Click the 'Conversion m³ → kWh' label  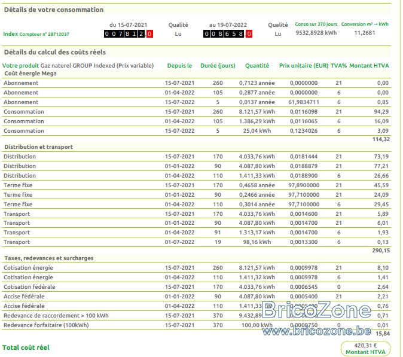pyautogui.click(x=365, y=24)
